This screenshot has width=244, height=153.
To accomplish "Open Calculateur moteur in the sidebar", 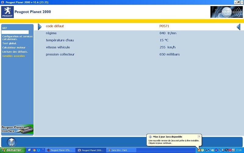I will (x=14, y=47).
